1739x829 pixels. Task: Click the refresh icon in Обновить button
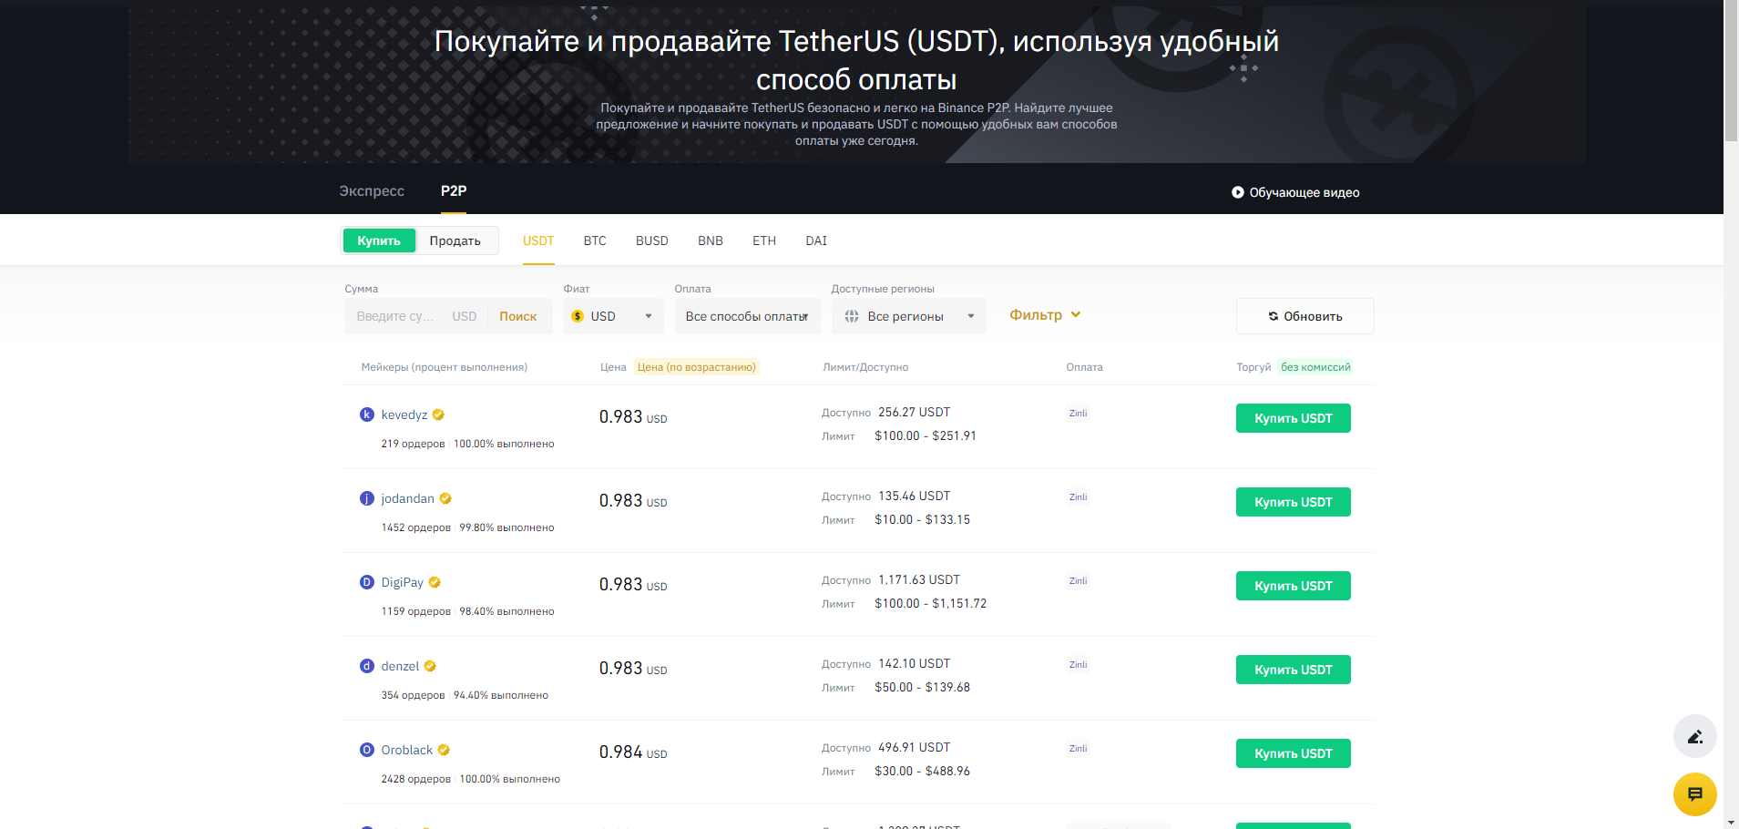(1274, 316)
